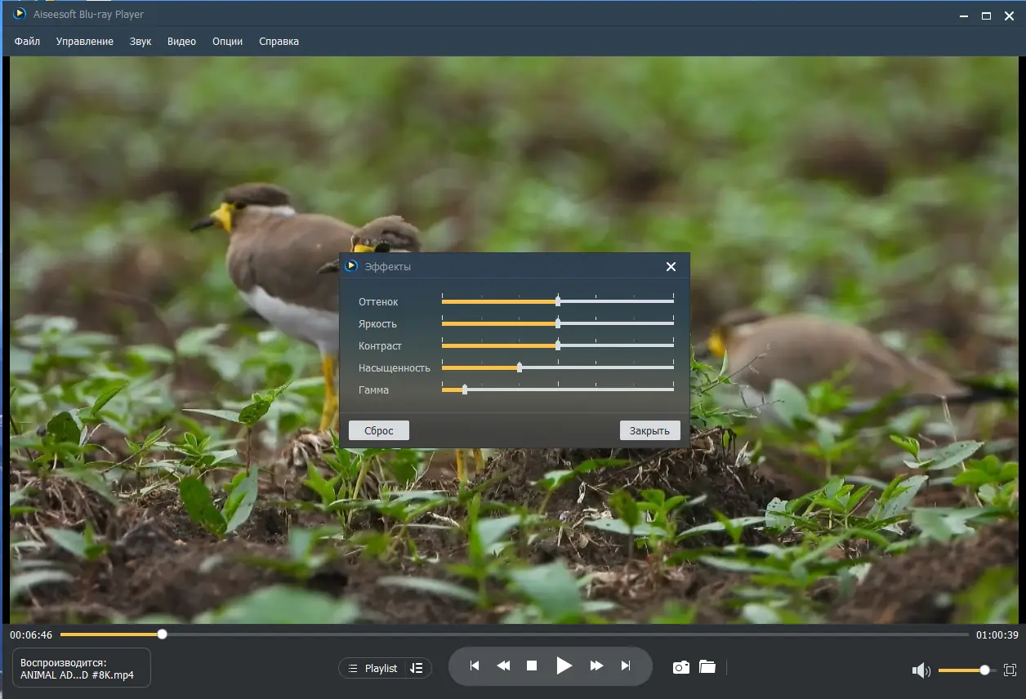Click the video progress bar
The height and width of the screenshot is (699, 1026).
click(515, 634)
